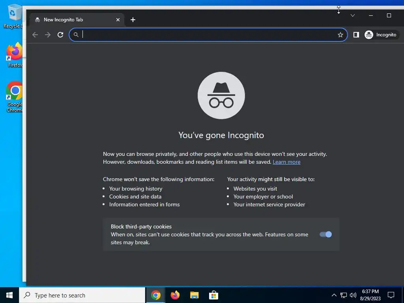Click the Cookies and site data bullet
Image resolution: width=404 pixels, height=303 pixels.
click(x=135, y=196)
